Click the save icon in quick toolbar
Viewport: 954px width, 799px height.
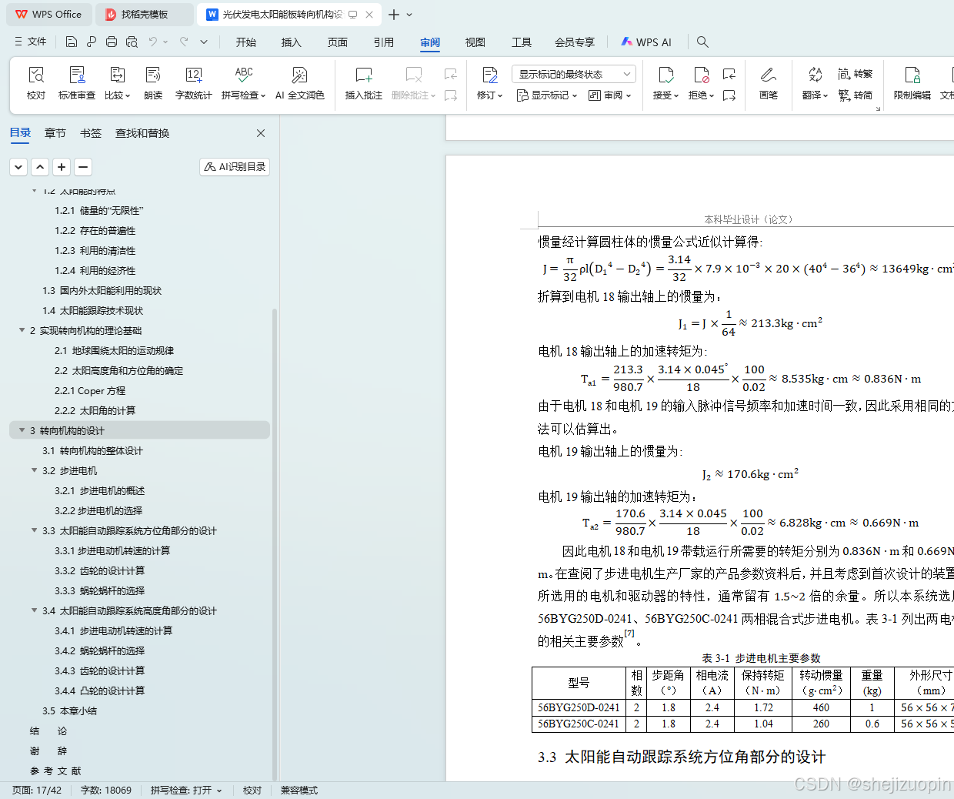(x=72, y=42)
